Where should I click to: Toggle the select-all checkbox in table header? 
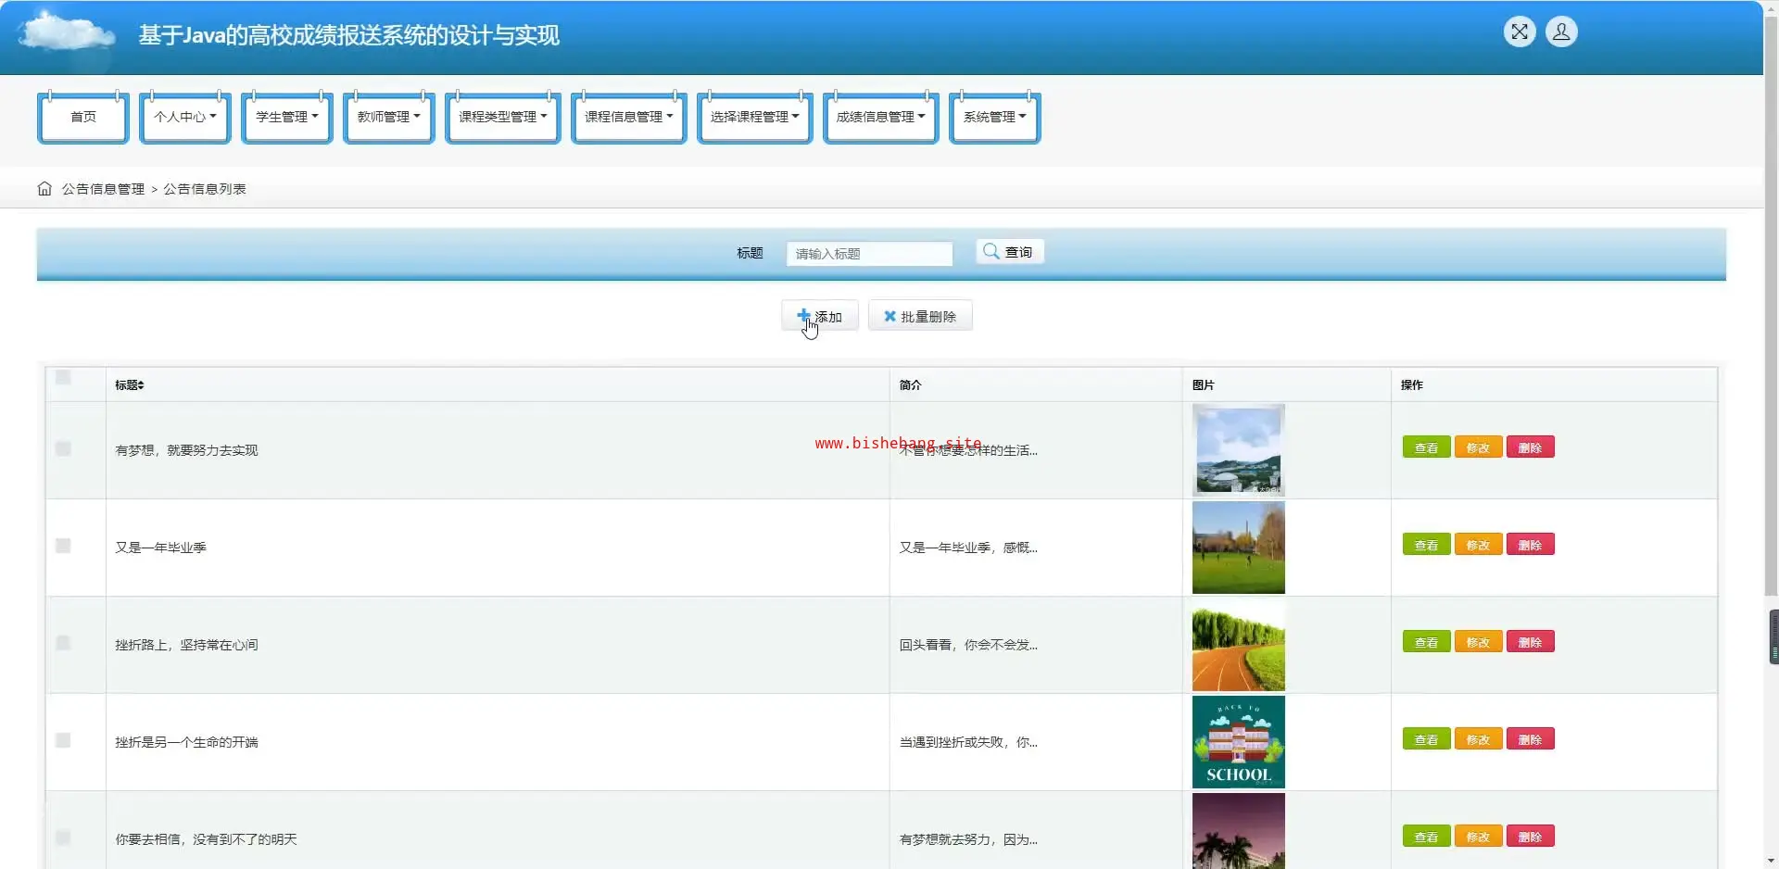click(x=63, y=378)
